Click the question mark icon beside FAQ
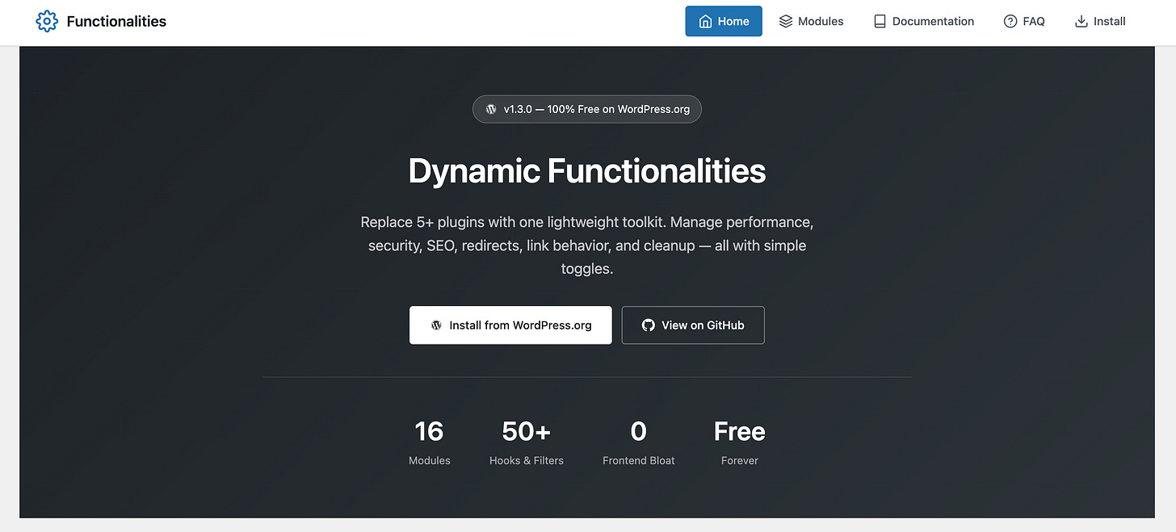This screenshot has width=1176, height=532. 1010,22
